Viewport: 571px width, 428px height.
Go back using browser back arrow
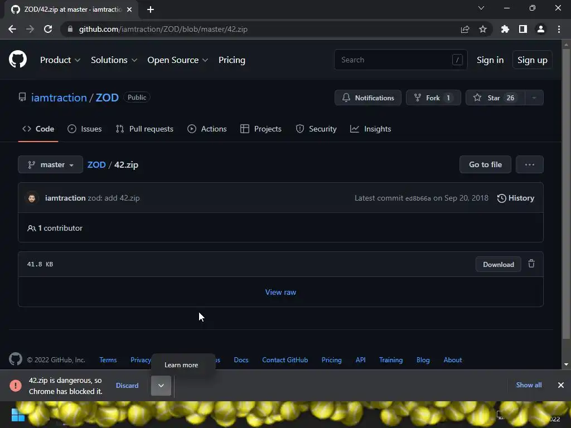(12, 29)
